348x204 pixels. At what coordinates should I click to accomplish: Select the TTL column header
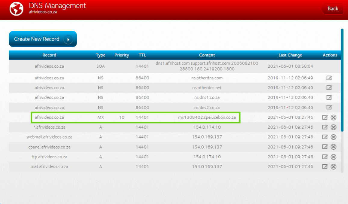pyautogui.click(x=142, y=55)
